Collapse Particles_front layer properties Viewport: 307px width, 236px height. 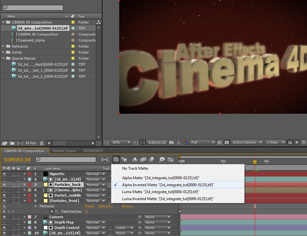click(25, 201)
